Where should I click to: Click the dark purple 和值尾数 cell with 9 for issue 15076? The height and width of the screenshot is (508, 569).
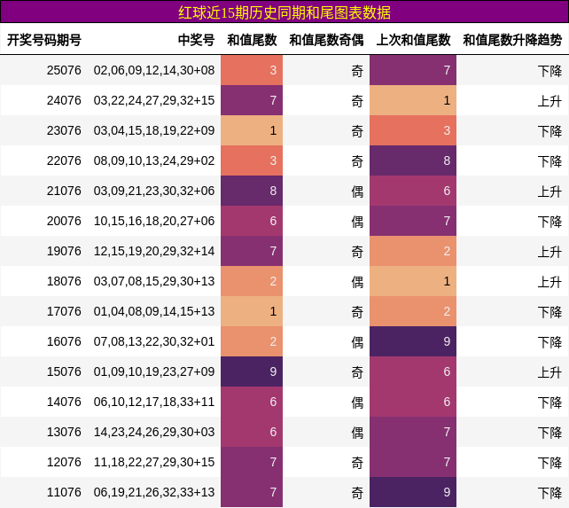point(252,371)
